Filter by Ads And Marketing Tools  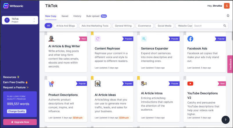tap(95, 26)
